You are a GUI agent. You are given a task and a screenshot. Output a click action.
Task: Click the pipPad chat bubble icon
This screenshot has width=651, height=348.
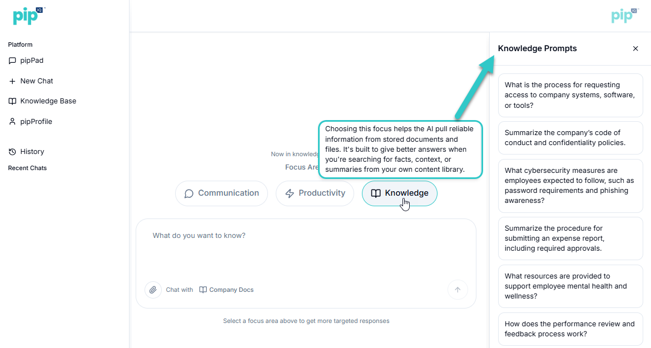tap(12, 61)
